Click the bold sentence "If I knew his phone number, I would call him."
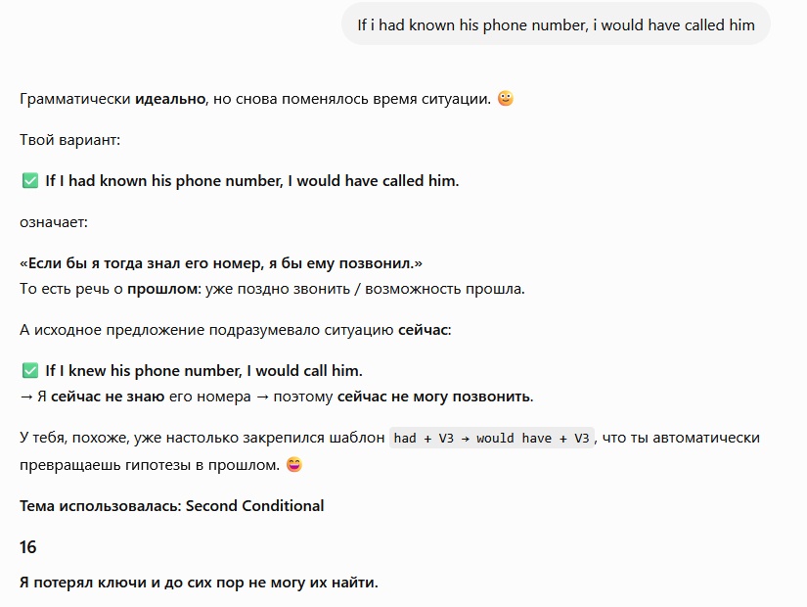807x607 pixels. click(x=203, y=370)
